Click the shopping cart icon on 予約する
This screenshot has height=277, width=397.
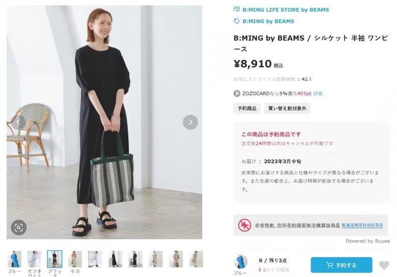click(329, 265)
